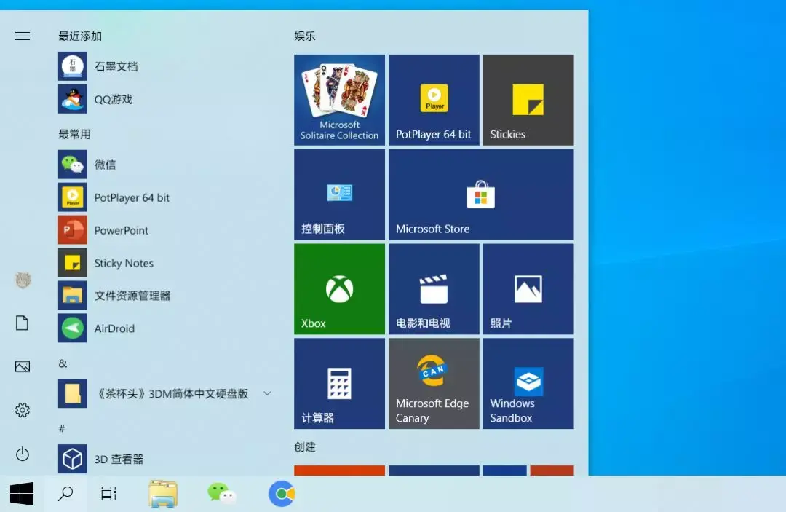The image size is (786, 512).
Task: Click the 最常用 section header
Action: click(x=75, y=135)
